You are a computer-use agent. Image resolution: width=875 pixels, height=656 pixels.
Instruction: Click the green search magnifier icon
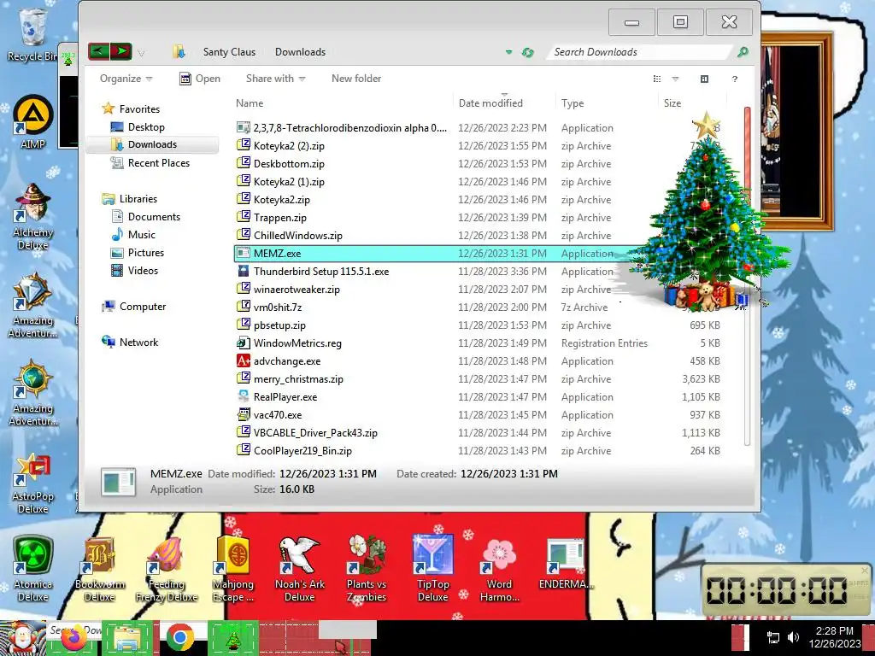[743, 52]
